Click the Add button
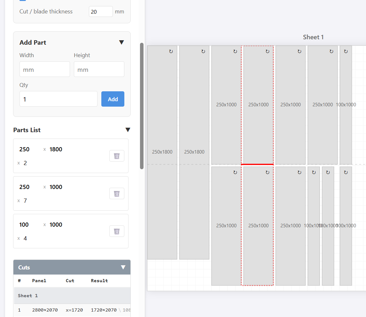This screenshot has width=366, height=317. coord(113,99)
